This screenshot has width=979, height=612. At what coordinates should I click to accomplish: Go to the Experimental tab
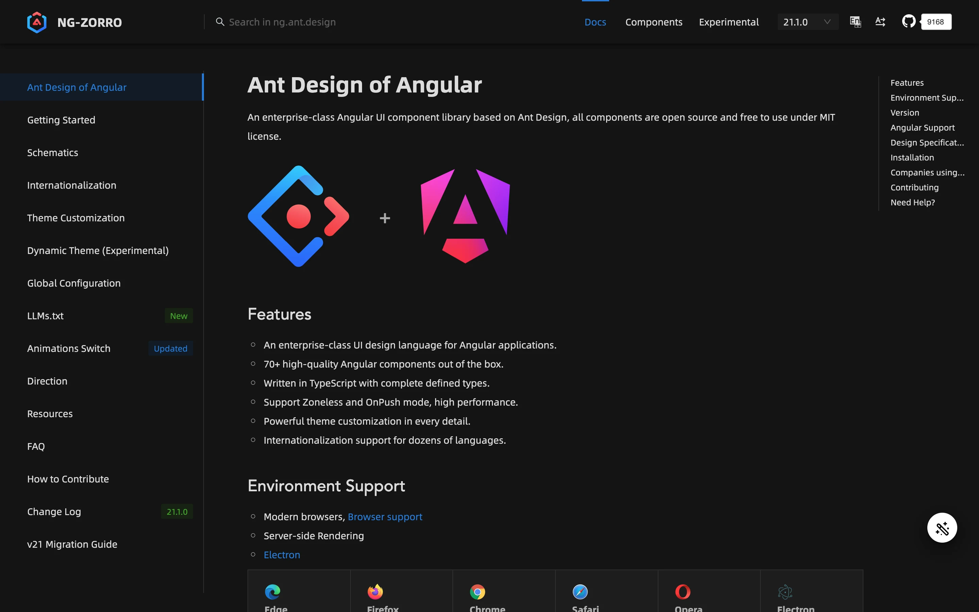[x=728, y=22]
